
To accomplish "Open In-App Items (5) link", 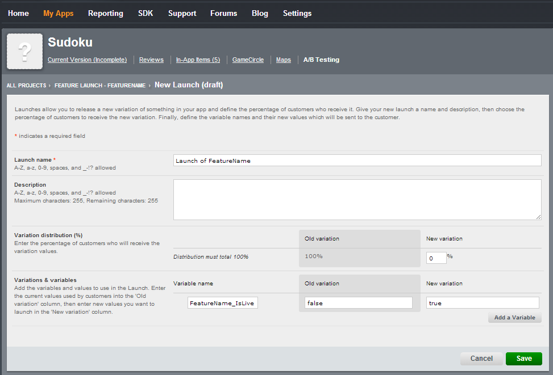I will [198, 60].
